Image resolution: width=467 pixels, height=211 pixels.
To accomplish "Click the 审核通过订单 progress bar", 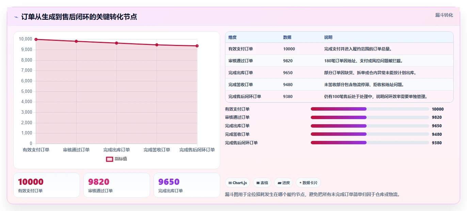I will pos(370,117).
